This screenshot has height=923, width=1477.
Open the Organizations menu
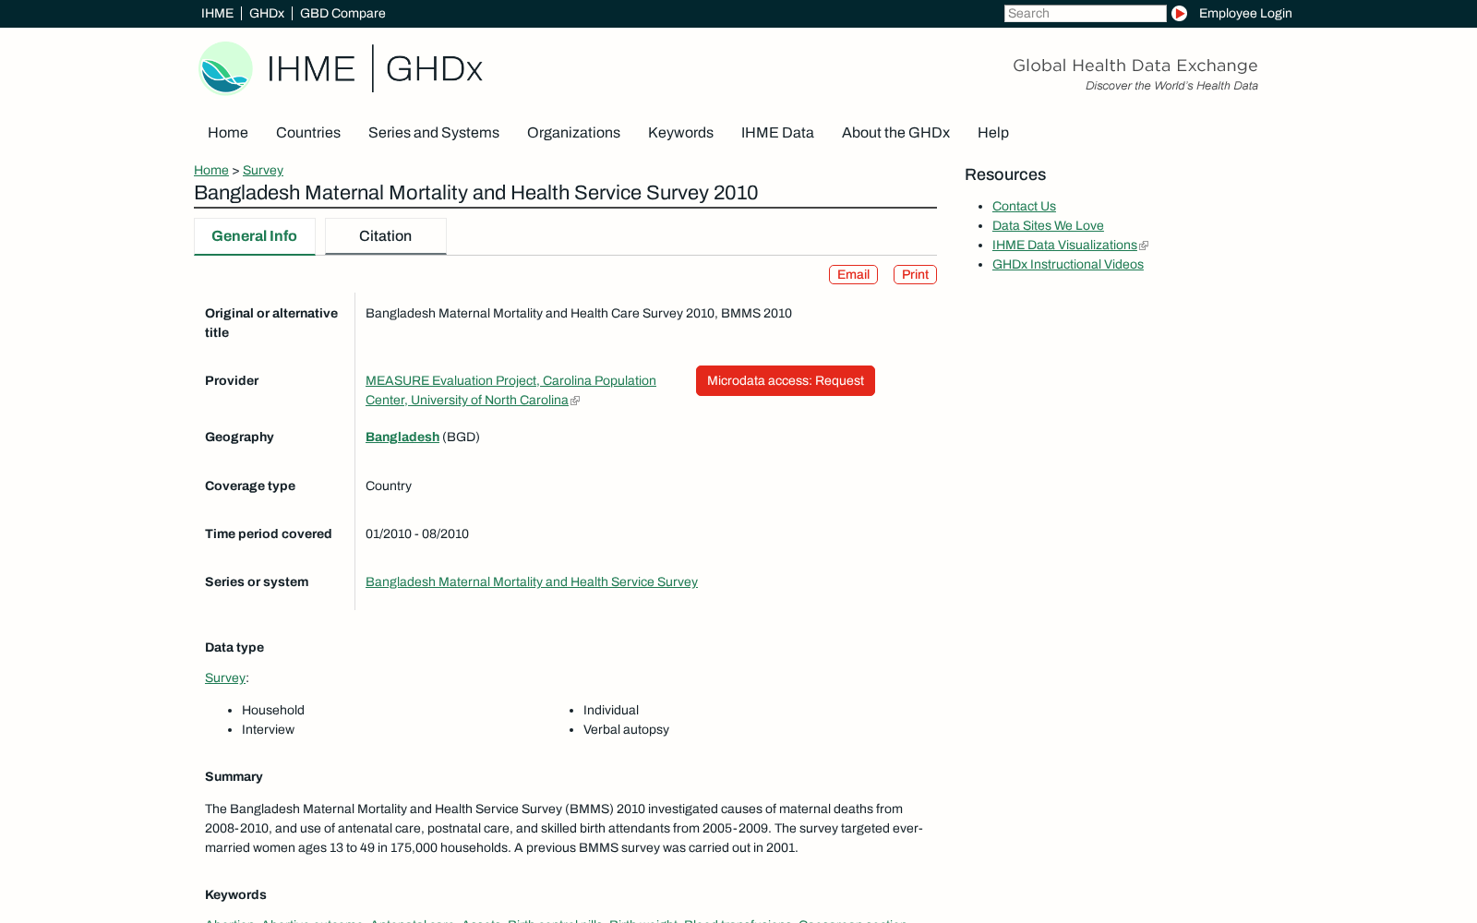(573, 133)
